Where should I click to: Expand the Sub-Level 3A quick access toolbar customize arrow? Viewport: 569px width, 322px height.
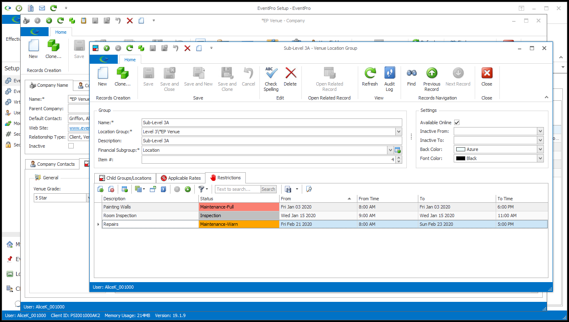211,48
